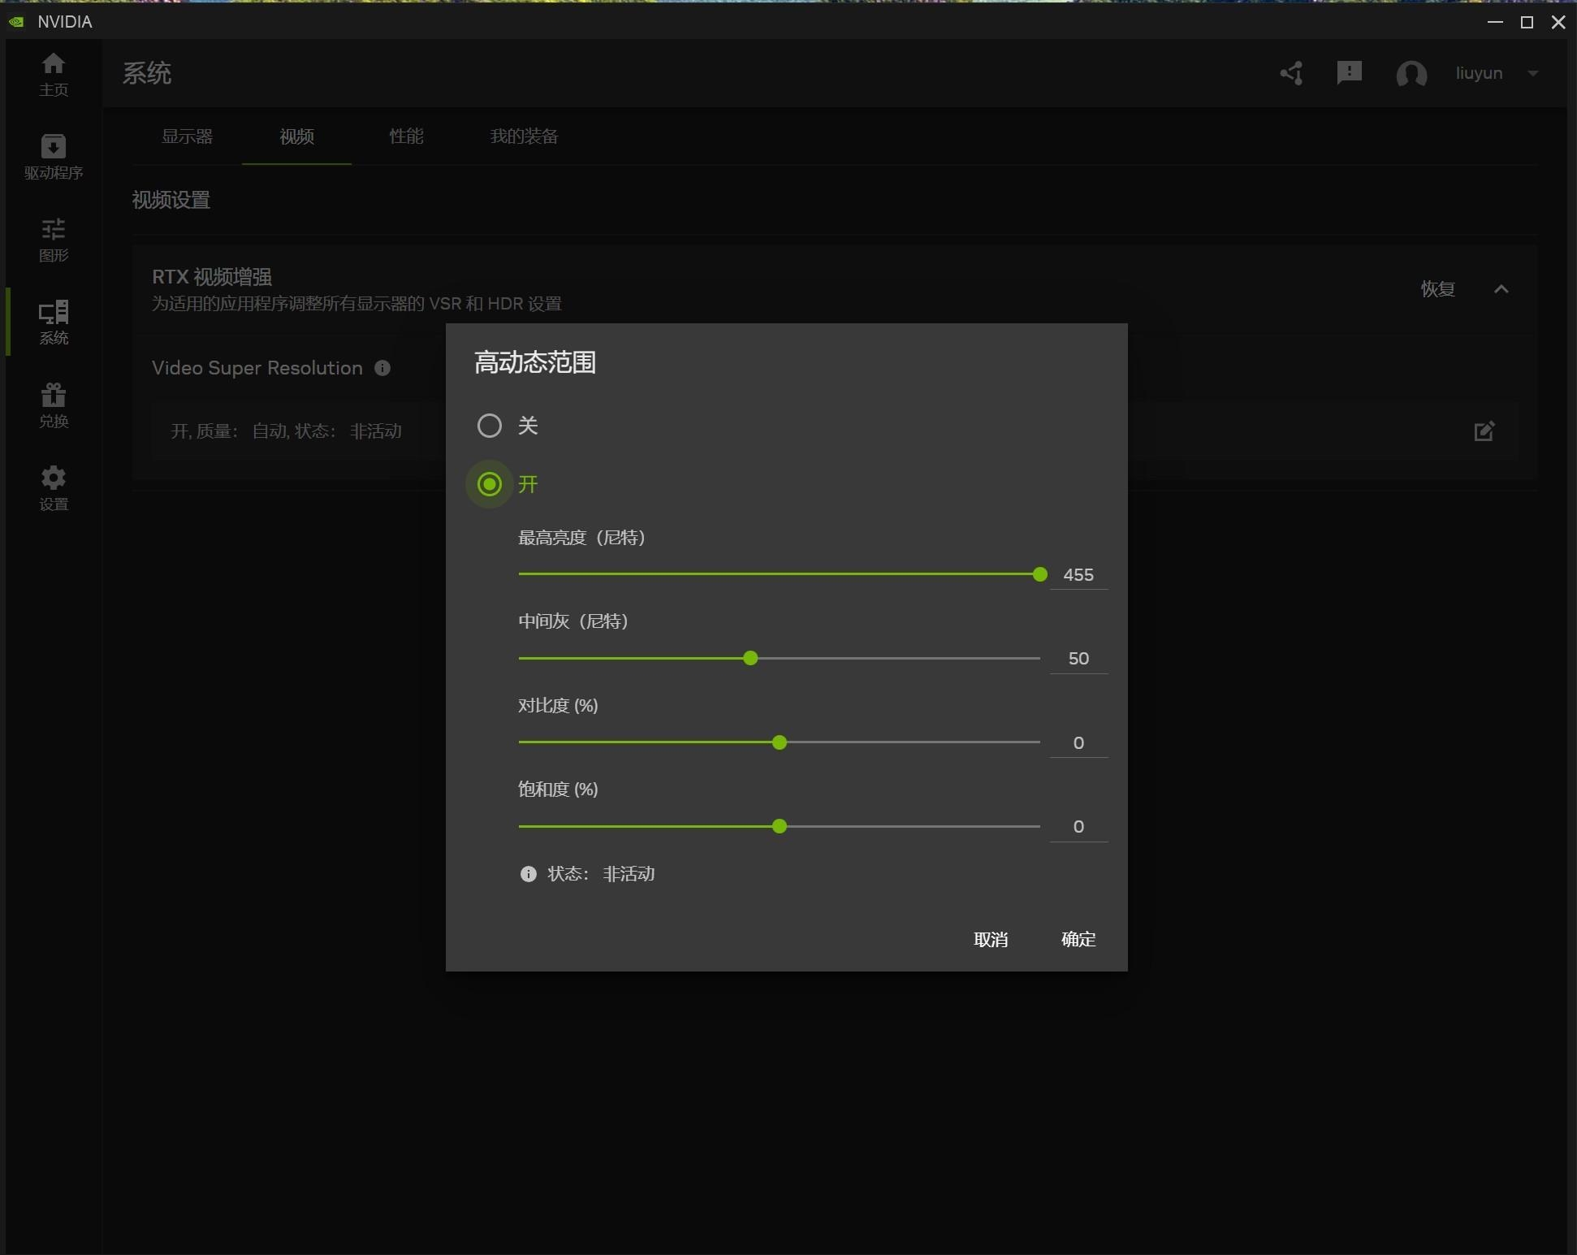Click the 开, 质量: 自动 status text
Viewport: 1577px width, 1255px height.
point(287,431)
